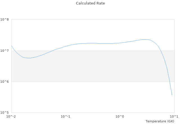This screenshot has width=180, height=135.
Task: Select the 10^1 x-axis tick label
Action: [174, 116]
